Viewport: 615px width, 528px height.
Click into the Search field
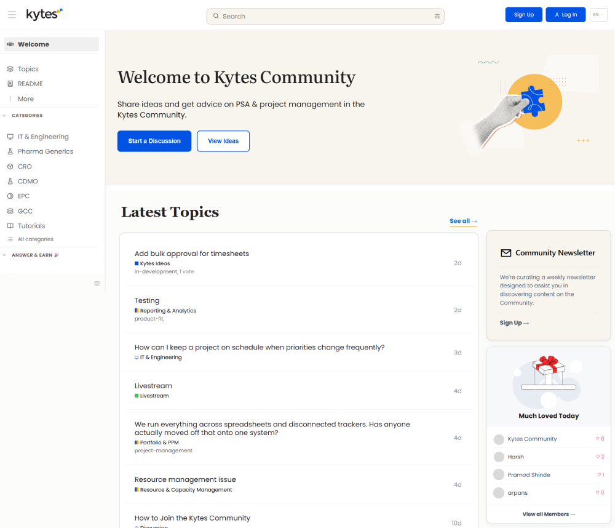(x=325, y=16)
